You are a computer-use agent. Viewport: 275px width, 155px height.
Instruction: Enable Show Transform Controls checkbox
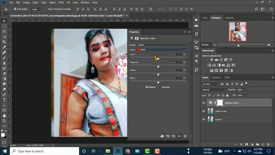pos(46,9)
